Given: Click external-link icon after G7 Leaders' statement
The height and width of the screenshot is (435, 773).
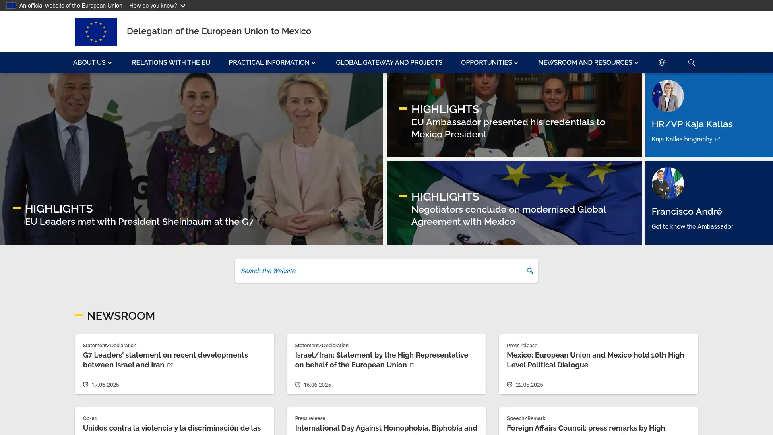Looking at the screenshot, I should 170,365.
